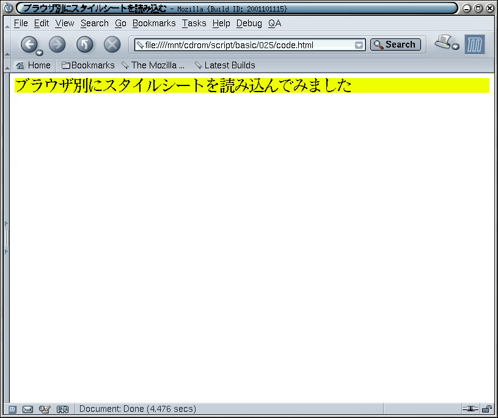The width and height of the screenshot is (498, 418).
Task: Click the URL address field
Action: 249,45
